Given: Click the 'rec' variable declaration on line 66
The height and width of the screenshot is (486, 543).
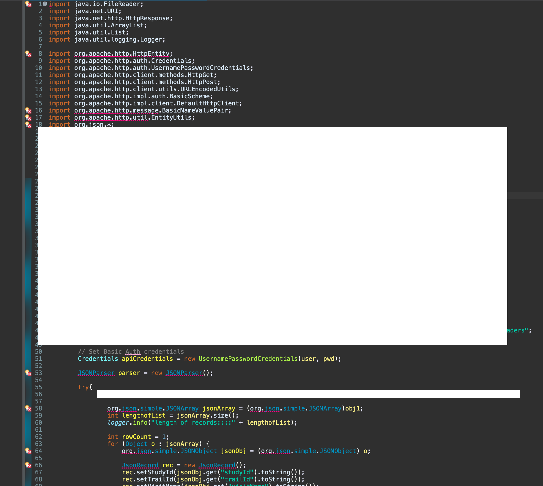Looking at the screenshot, I should click(168, 465).
